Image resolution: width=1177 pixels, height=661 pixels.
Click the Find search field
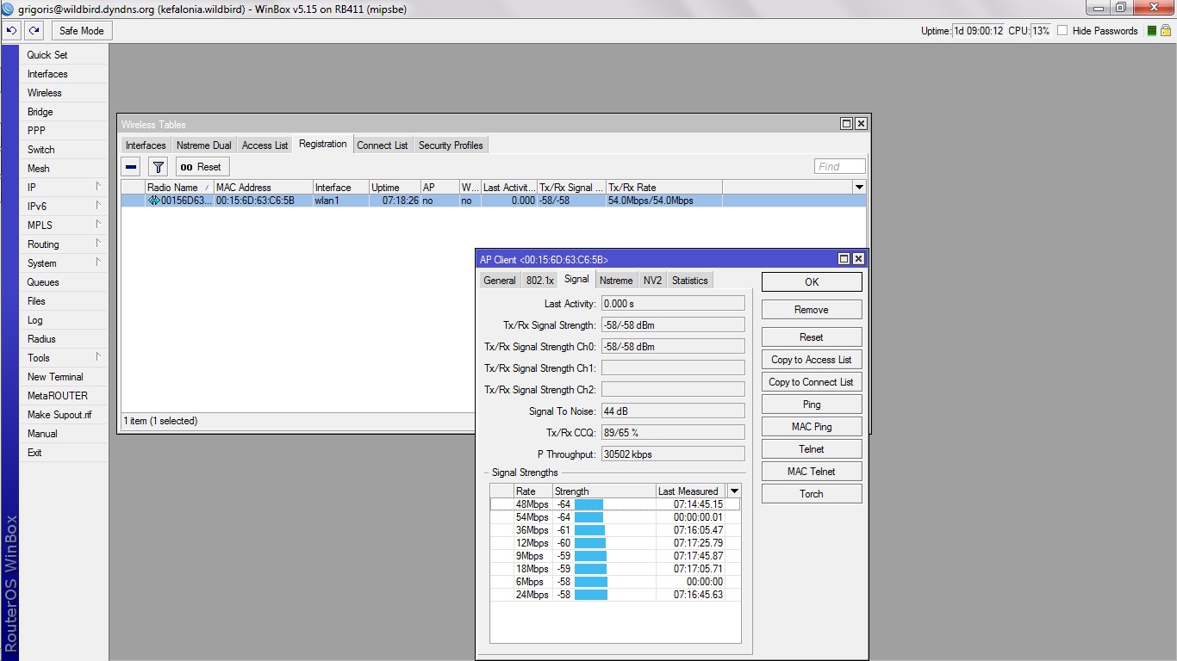coord(839,167)
